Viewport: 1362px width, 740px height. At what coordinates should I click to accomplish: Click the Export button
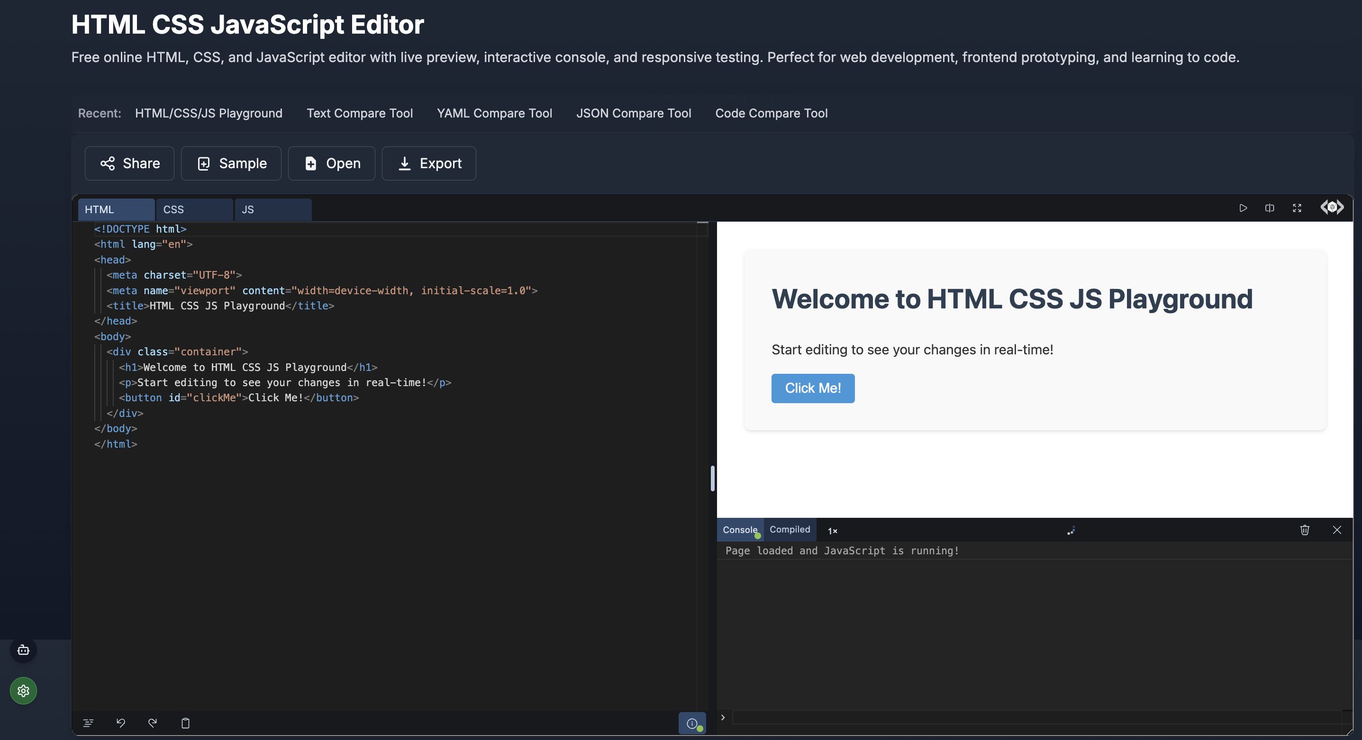pos(429,163)
